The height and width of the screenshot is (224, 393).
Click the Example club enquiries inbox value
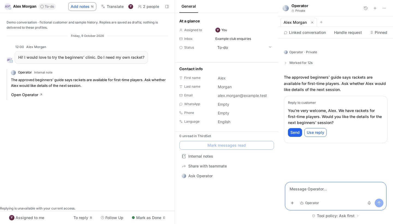tap(233, 39)
